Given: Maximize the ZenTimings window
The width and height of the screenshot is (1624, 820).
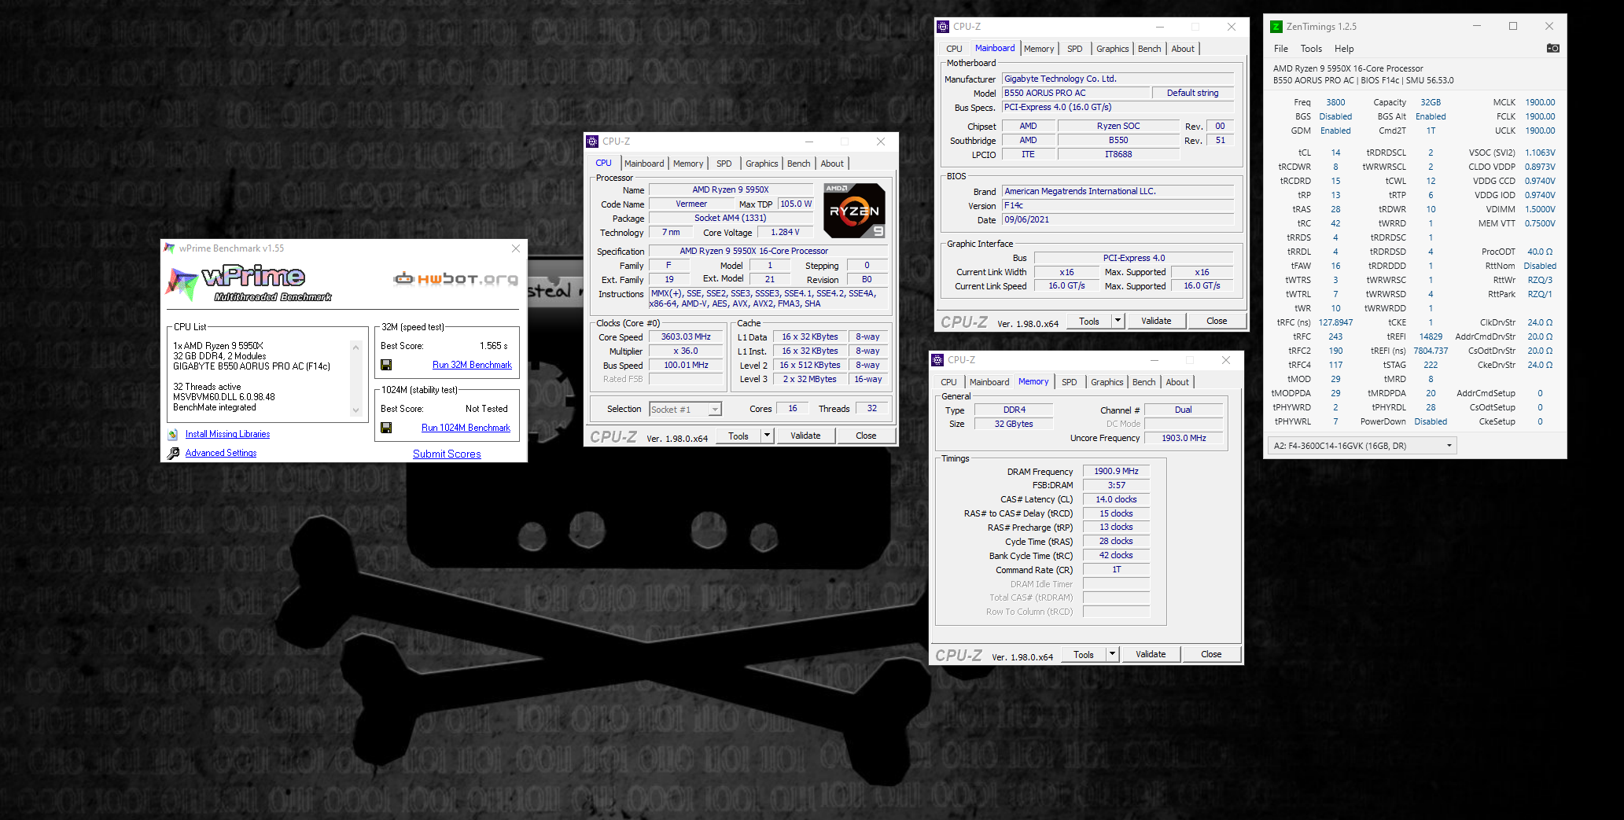Looking at the screenshot, I should (x=1512, y=26).
